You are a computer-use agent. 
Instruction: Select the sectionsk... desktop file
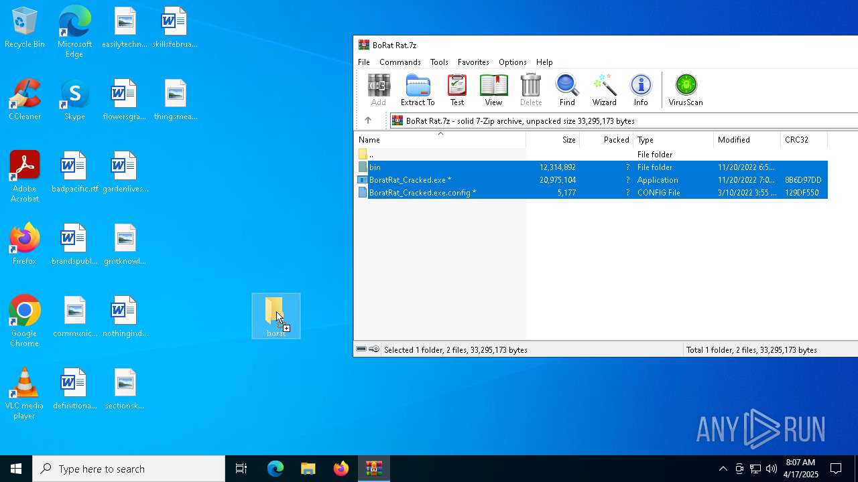click(x=125, y=390)
